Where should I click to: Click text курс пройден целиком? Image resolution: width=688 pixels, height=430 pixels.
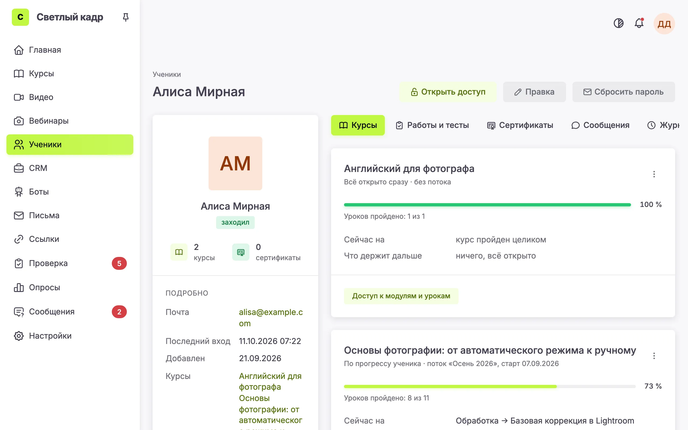tap(501, 240)
